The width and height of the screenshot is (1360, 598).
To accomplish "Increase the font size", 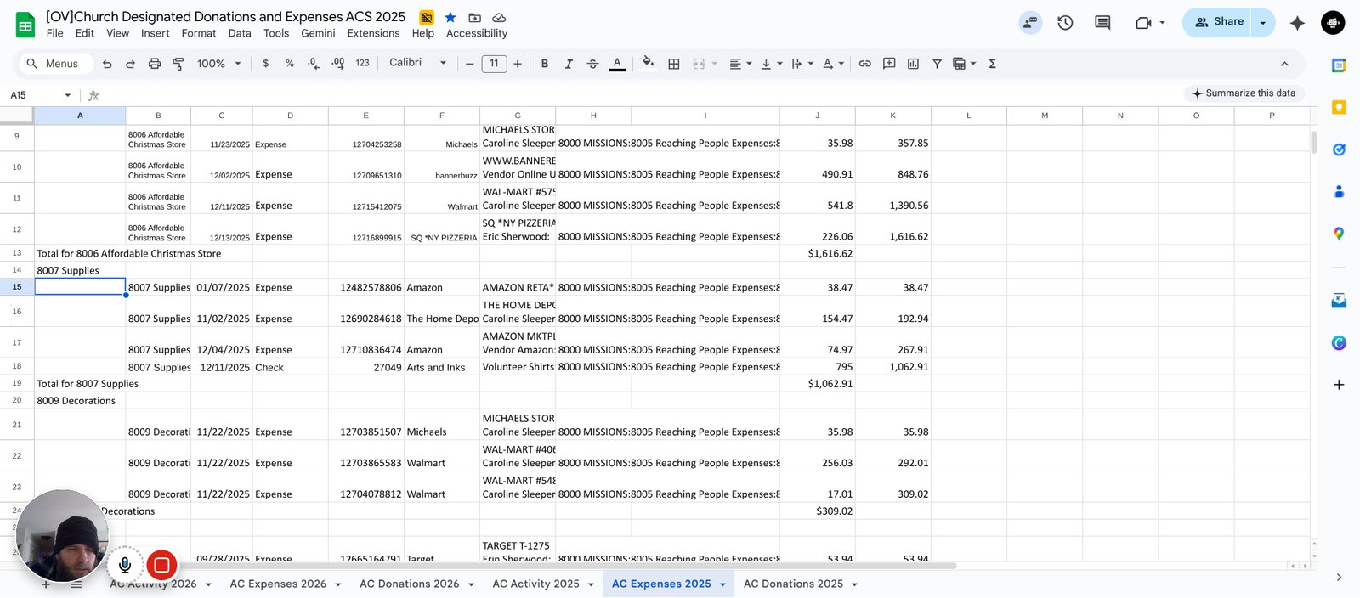I will tap(518, 64).
